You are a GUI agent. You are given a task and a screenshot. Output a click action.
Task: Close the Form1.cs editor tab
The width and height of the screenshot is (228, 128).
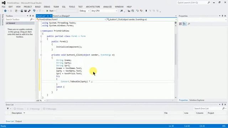(51, 16)
